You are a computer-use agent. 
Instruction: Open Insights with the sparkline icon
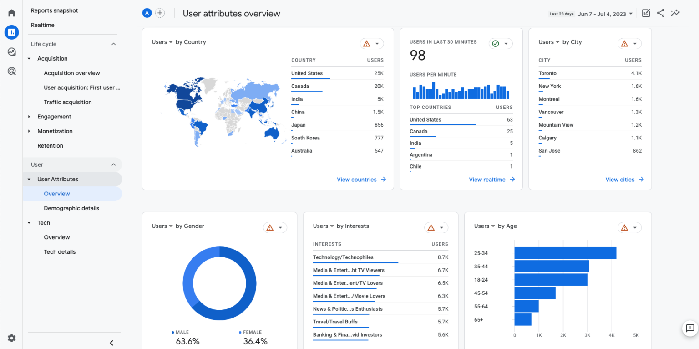(675, 13)
